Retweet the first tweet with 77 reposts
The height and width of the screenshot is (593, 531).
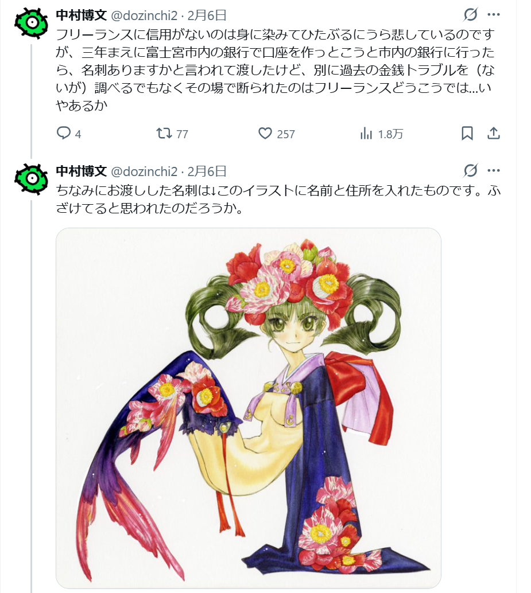[x=164, y=133]
